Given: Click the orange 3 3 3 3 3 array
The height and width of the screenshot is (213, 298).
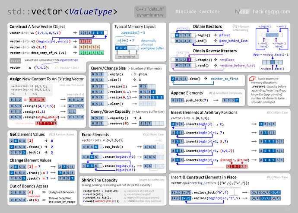Looking at the screenshot, I should click(x=89, y=47).
